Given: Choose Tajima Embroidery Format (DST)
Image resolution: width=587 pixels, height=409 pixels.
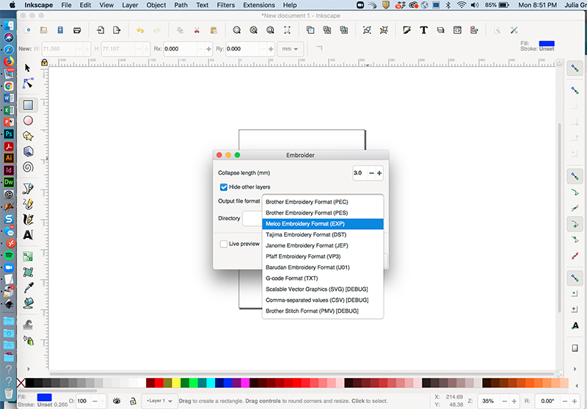Looking at the screenshot, I should 323,234.
